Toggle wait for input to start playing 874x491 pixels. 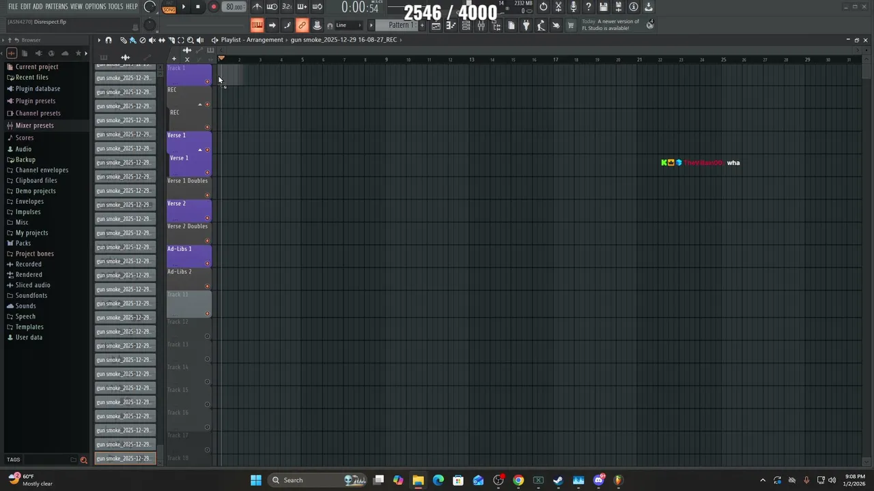point(272,7)
